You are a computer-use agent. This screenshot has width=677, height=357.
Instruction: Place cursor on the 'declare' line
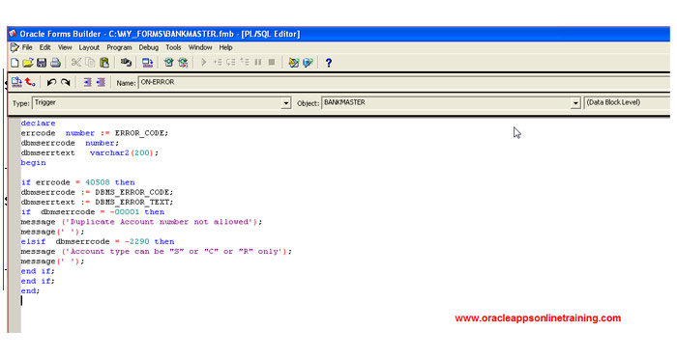(x=38, y=124)
